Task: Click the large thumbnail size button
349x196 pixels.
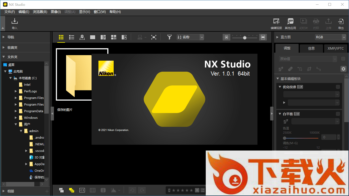Action: tap(263, 37)
